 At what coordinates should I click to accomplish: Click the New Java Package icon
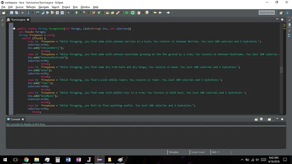94,13
